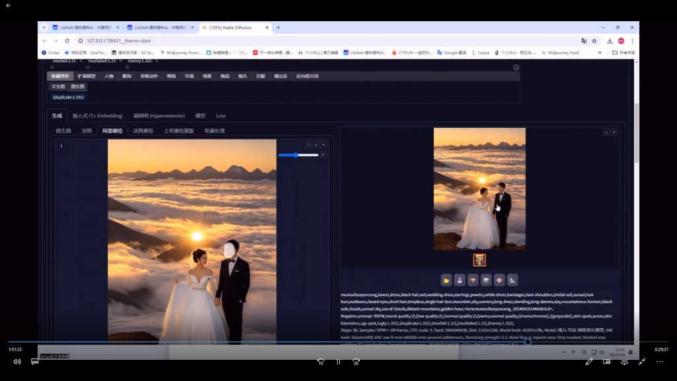Remove the image from the inpaint canvas

click(324, 145)
